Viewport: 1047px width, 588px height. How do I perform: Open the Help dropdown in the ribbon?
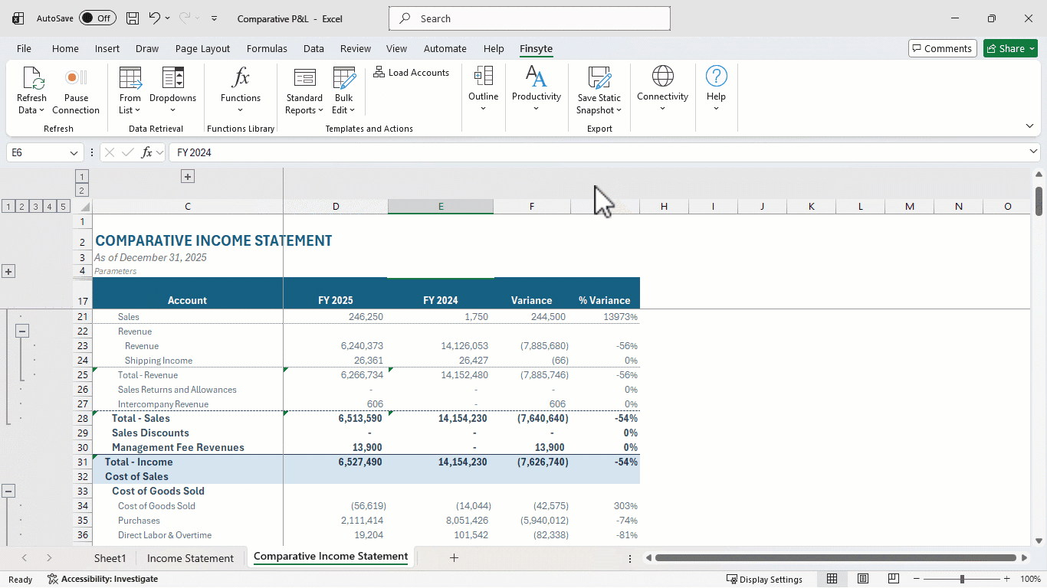click(x=716, y=90)
